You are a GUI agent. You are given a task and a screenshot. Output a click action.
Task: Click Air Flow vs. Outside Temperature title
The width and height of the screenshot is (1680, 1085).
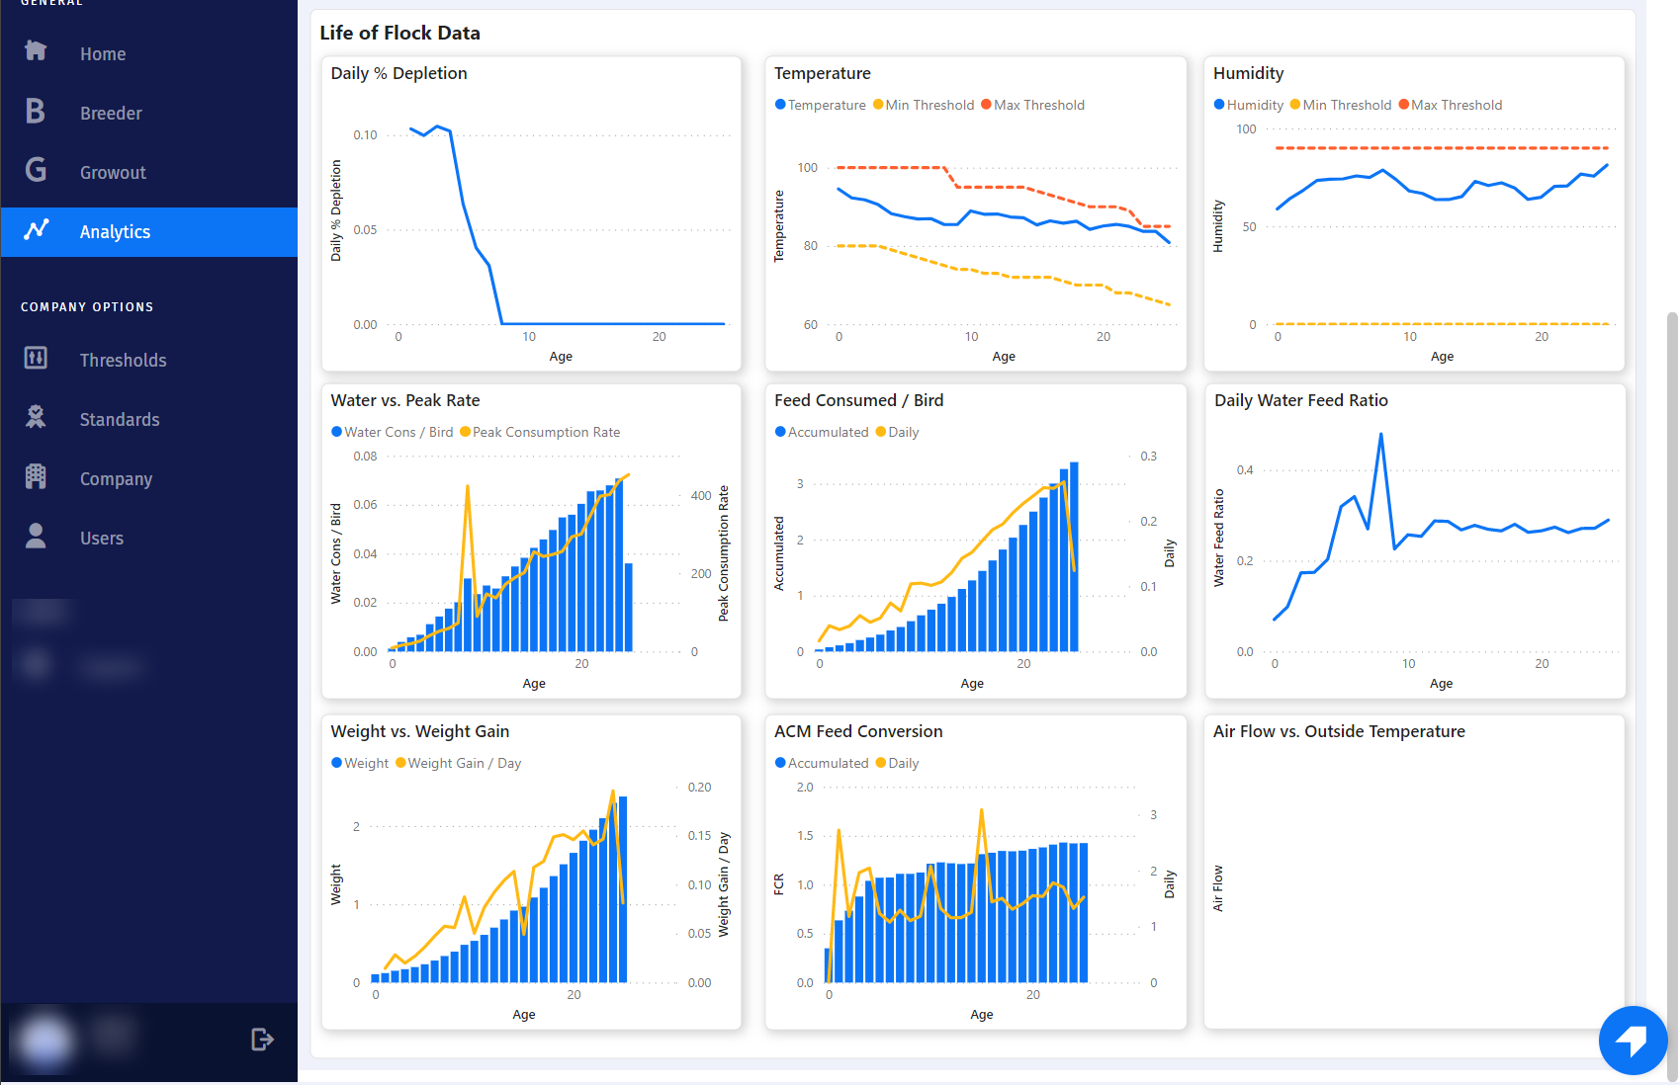coord(1339,731)
